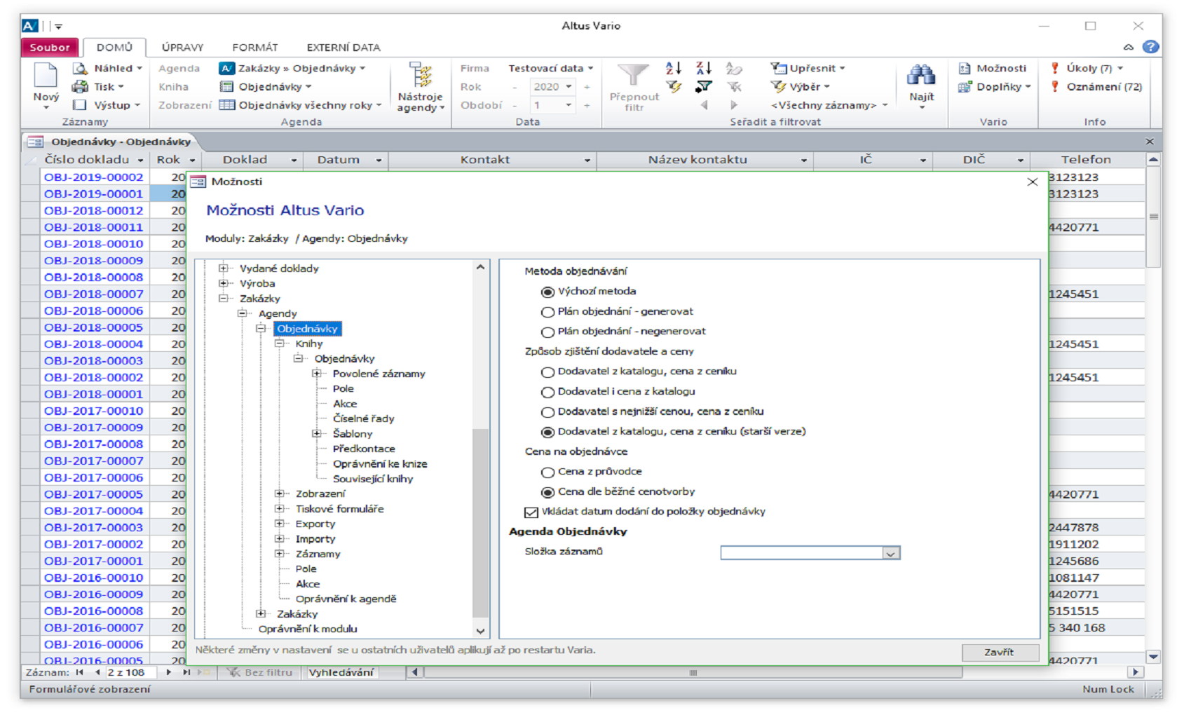1184x715 pixels.
Task: Click the Zakázky » Objednávky agenda icon
Action: 226,68
